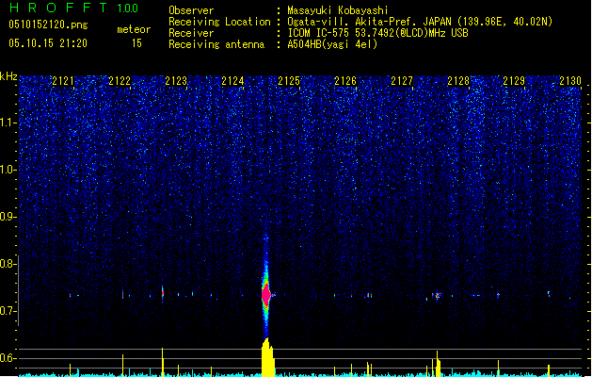The height and width of the screenshot is (377, 592).
Task: Click the large red meteor echo
Action: click(x=266, y=295)
